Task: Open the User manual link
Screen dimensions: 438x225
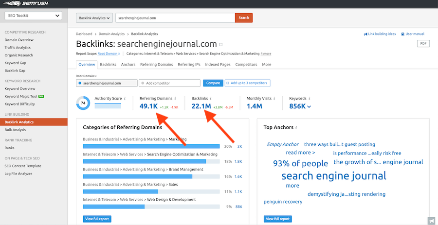Action: [x=413, y=34]
